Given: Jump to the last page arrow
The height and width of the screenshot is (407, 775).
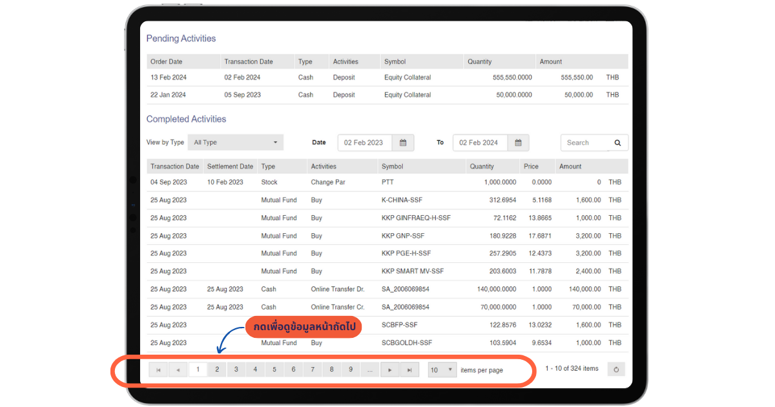Looking at the screenshot, I should [x=409, y=370].
